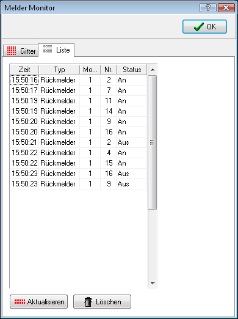238x319 pixels.
Task: Click the Aktualisieren button
Action: [38, 301]
